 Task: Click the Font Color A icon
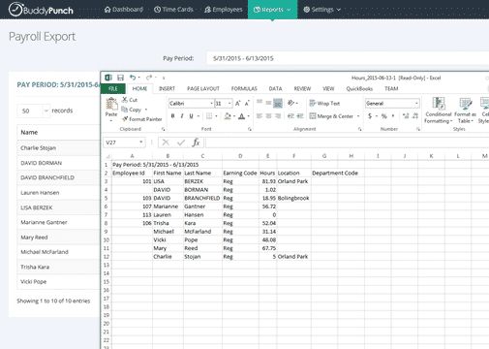click(x=241, y=116)
